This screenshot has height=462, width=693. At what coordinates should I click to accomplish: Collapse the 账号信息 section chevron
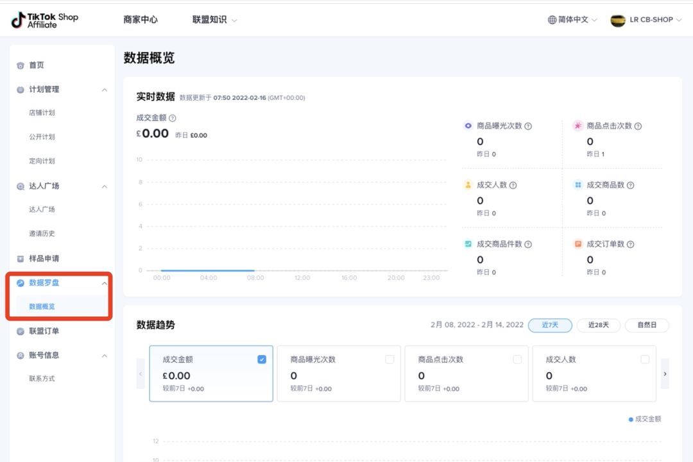[105, 356]
